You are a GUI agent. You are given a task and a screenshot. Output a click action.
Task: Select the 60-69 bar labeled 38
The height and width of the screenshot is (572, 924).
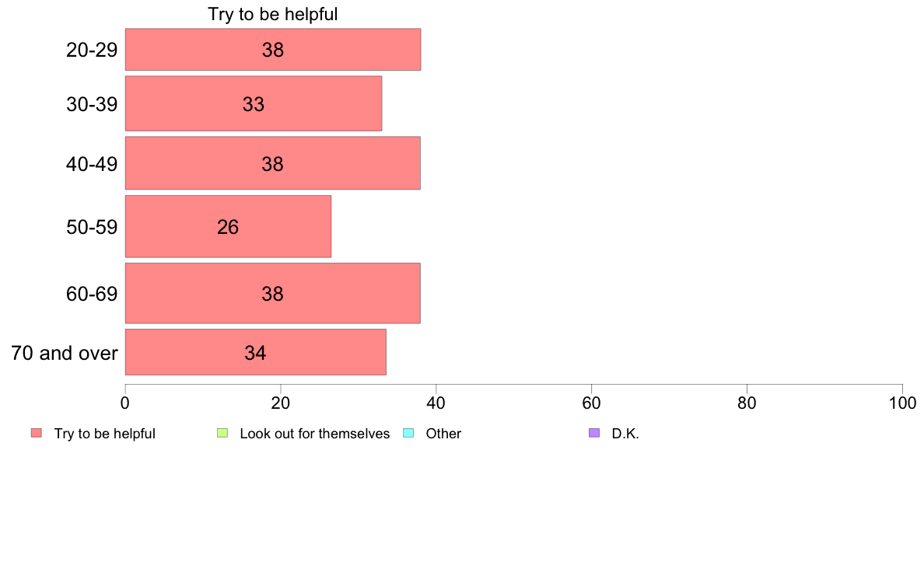pyautogui.click(x=273, y=293)
